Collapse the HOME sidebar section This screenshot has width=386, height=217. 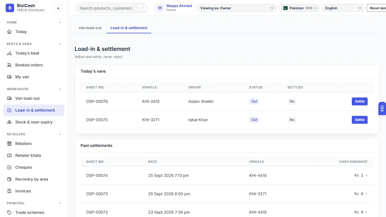point(60,22)
